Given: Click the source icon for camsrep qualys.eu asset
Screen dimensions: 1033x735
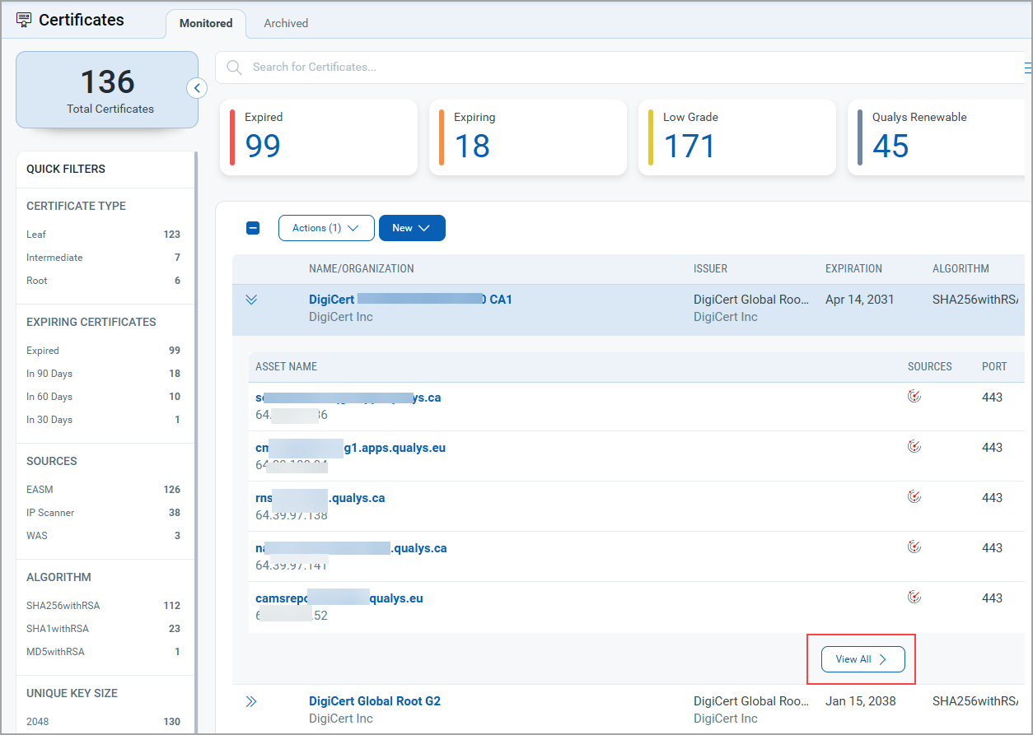Looking at the screenshot, I should 914,598.
